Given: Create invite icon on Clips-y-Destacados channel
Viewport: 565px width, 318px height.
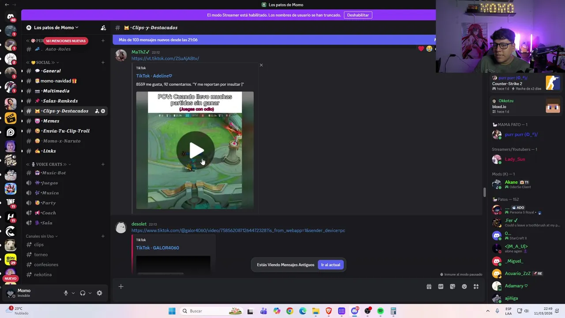Looking at the screenshot, I should (x=97, y=111).
